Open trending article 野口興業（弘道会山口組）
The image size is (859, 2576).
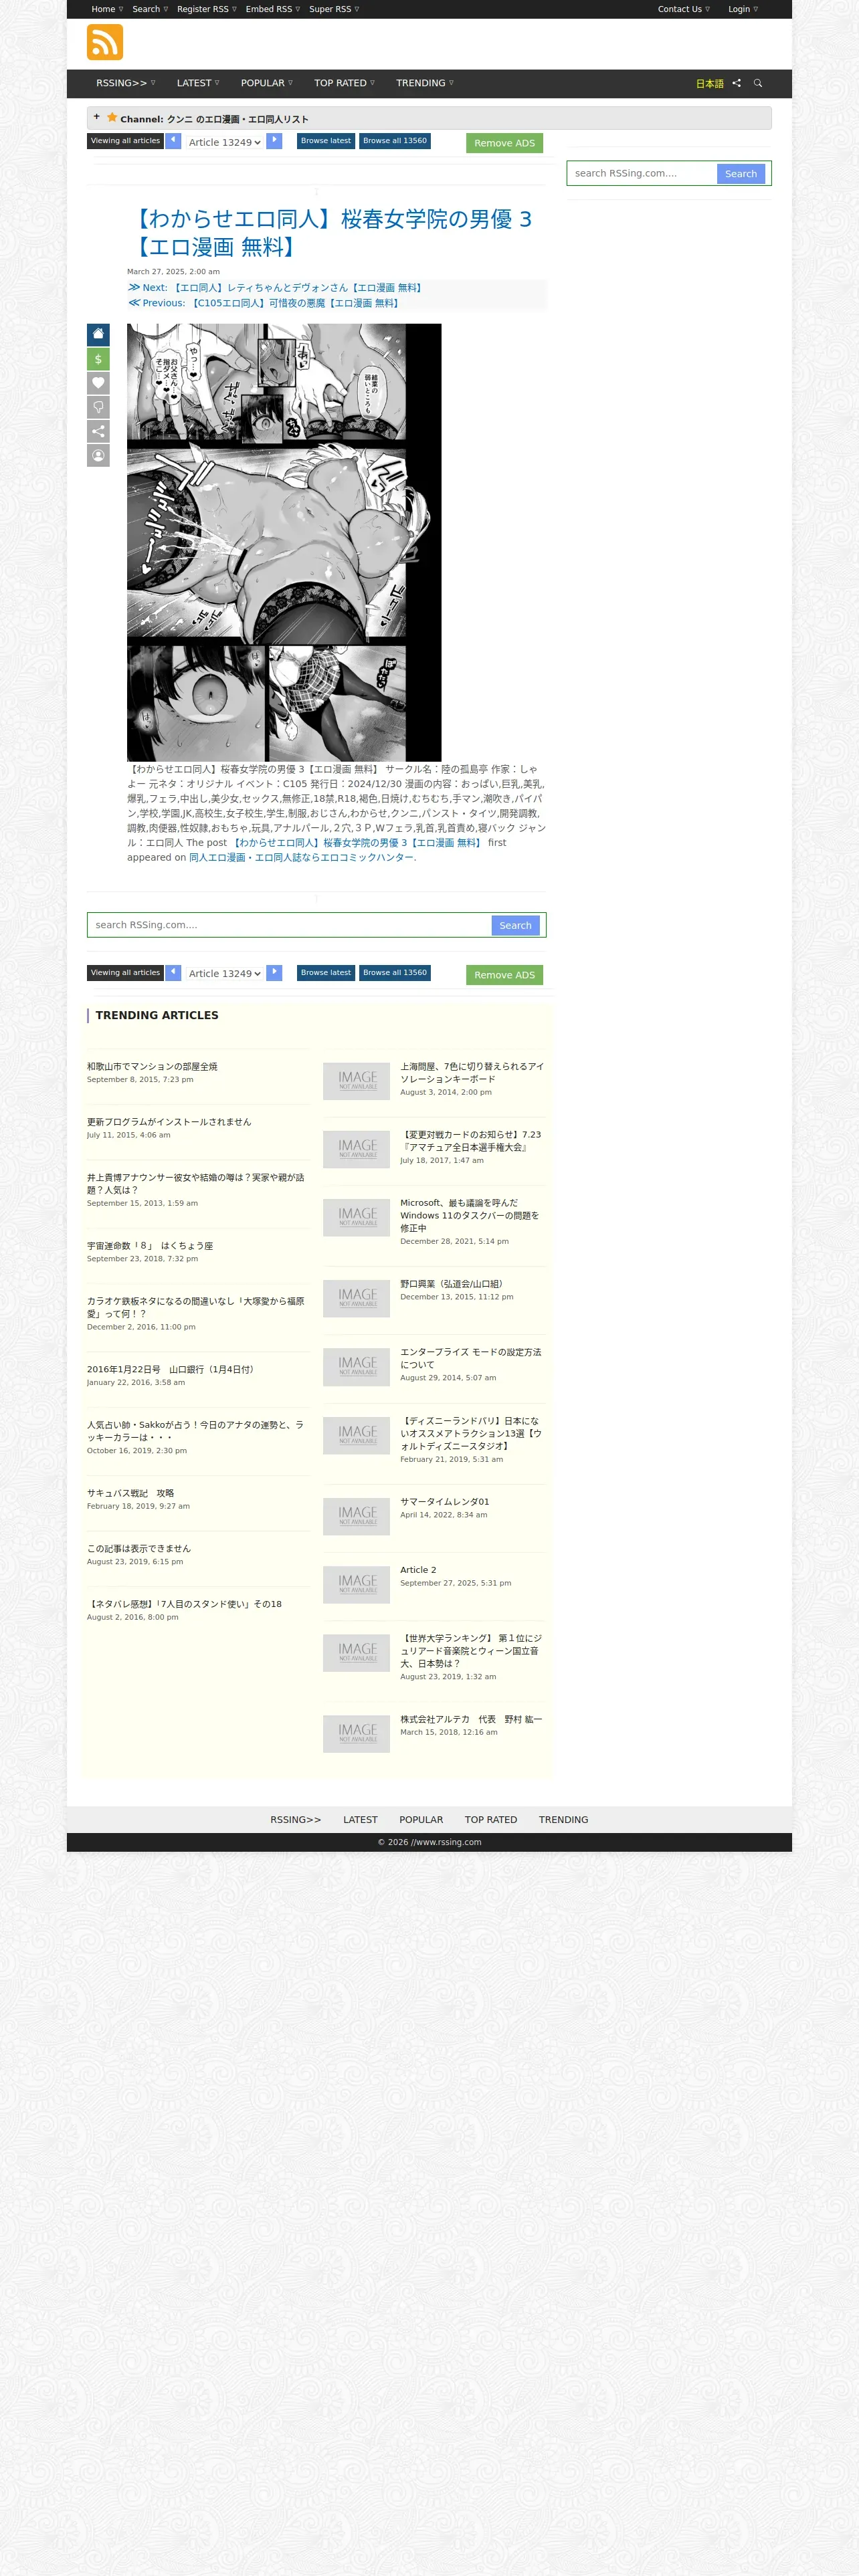coord(453,1284)
